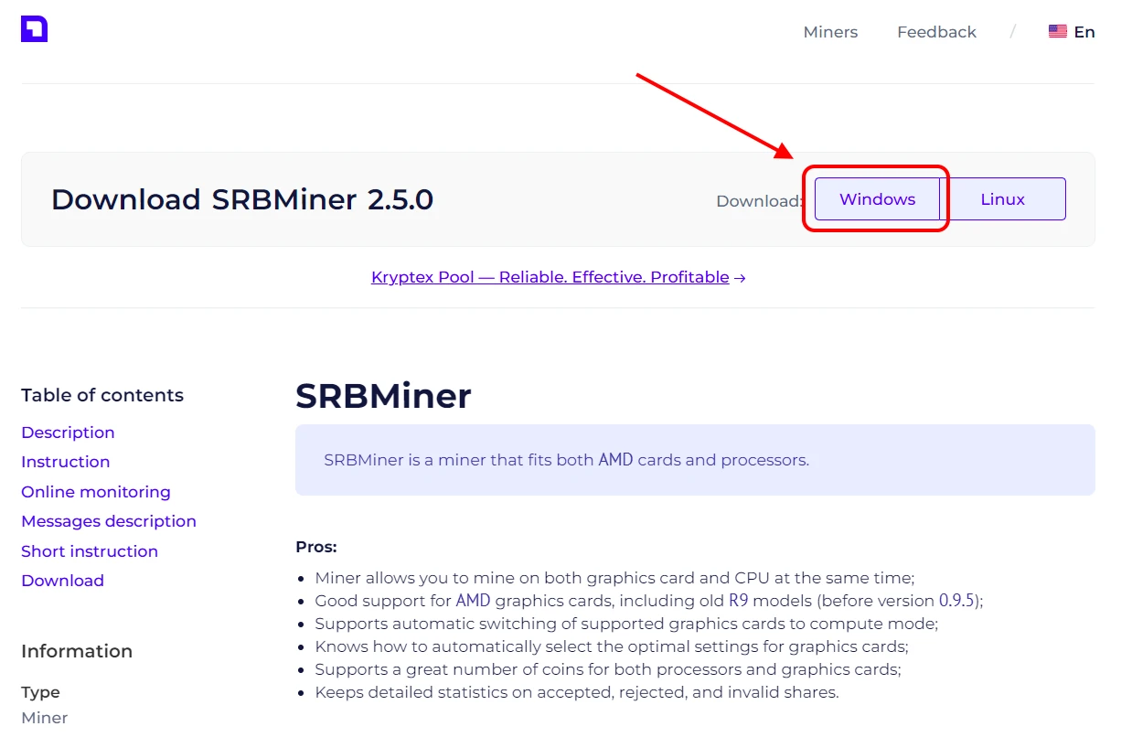Click the US flag icon
The width and height of the screenshot is (1132, 737).
[1057, 32]
